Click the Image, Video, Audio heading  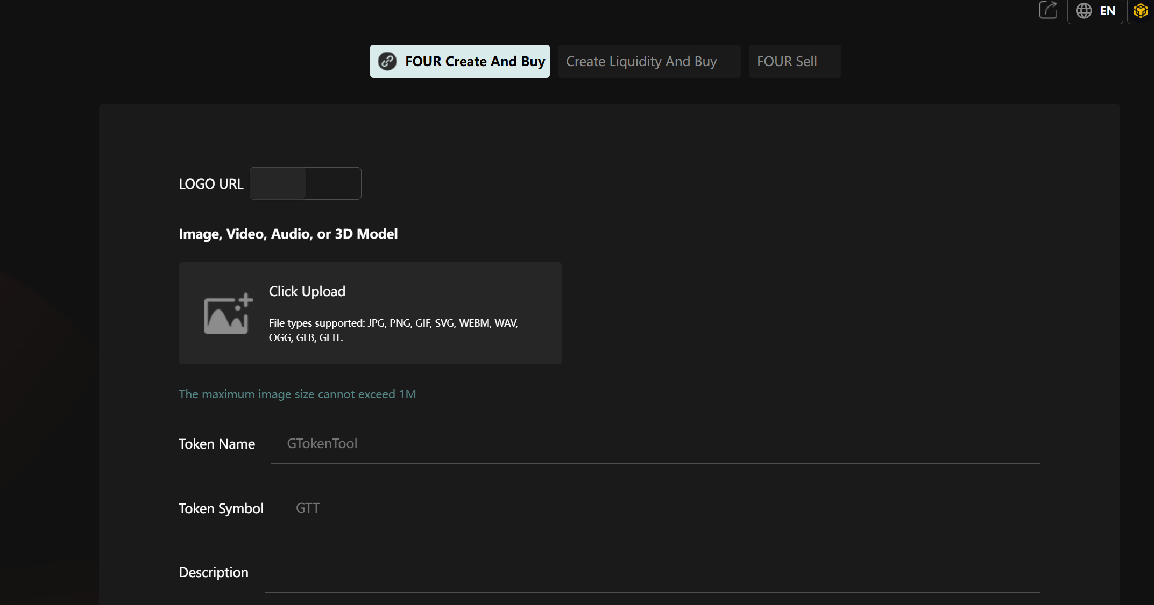tap(288, 234)
